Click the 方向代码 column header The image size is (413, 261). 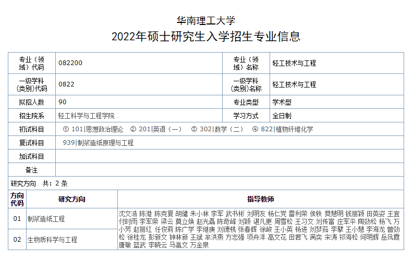click(x=17, y=199)
